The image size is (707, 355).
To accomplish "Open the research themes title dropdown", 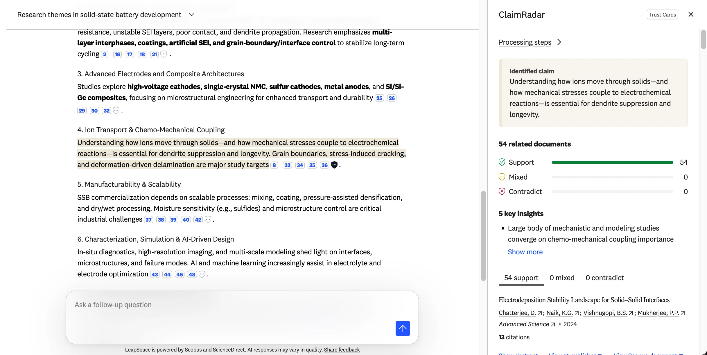I will click(x=191, y=15).
